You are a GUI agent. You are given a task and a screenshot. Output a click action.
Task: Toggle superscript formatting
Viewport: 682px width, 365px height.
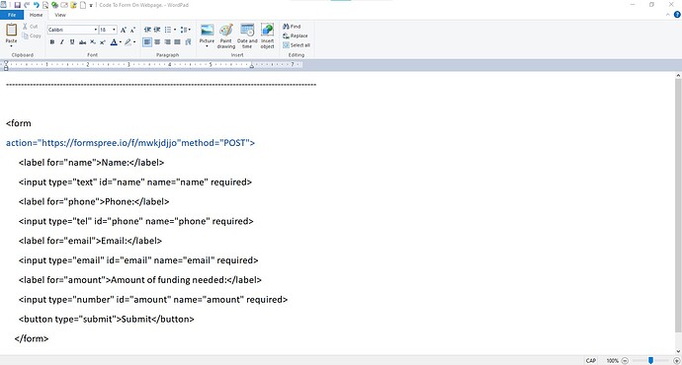[x=103, y=42]
